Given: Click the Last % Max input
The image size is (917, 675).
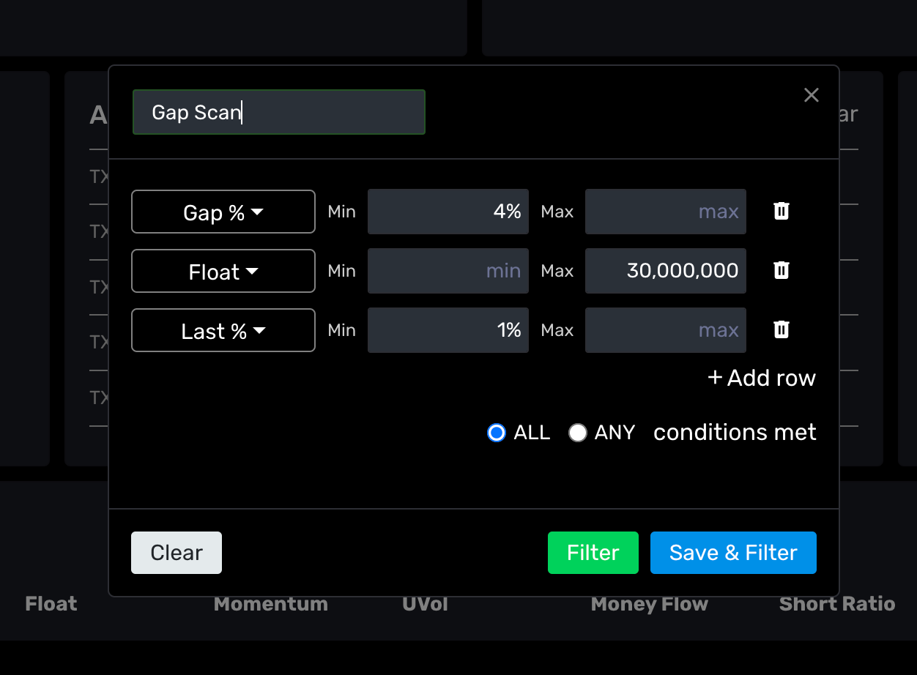Looking at the screenshot, I should coord(665,330).
